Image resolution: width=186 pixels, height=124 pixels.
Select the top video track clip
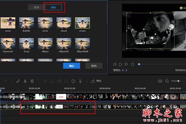(x=93, y=97)
